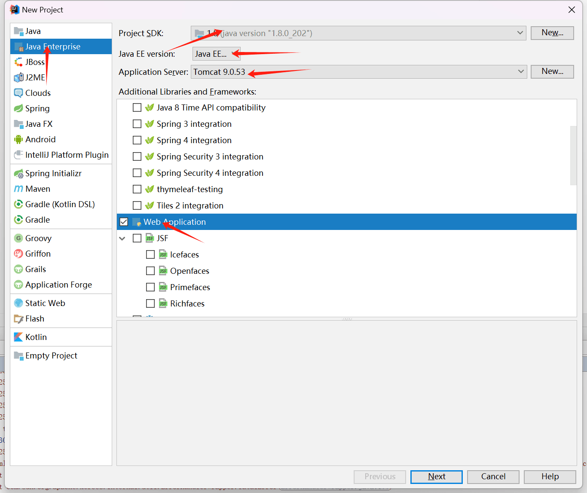Click the JBoss icon in sidebar
Viewport: 587px width, 493px height.
pos(18,62)
